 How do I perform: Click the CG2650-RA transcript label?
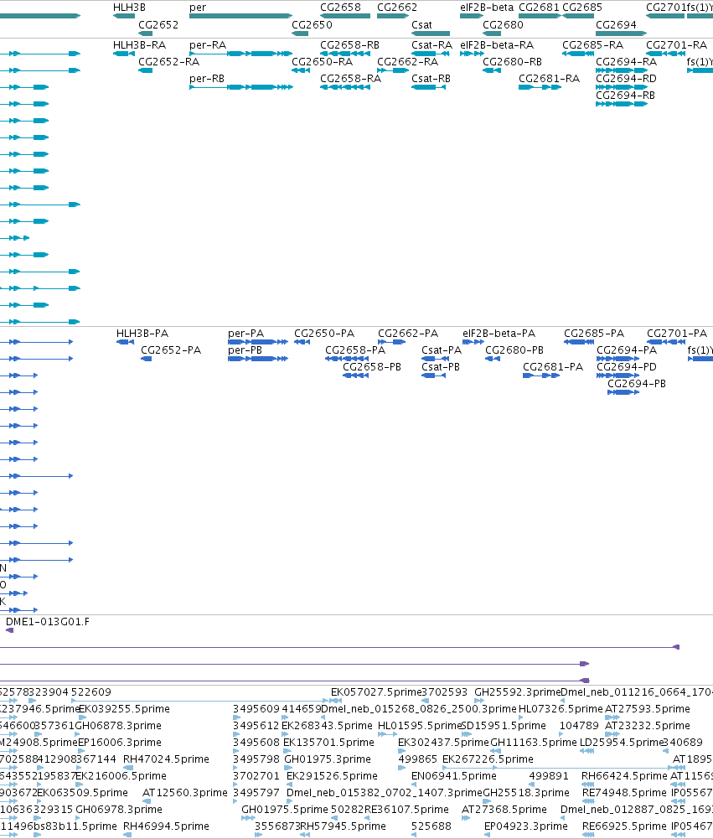[322, 61]
